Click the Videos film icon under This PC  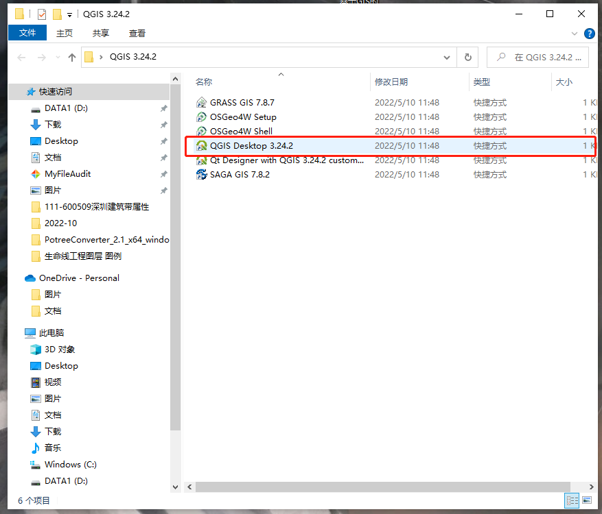[35, 382]
